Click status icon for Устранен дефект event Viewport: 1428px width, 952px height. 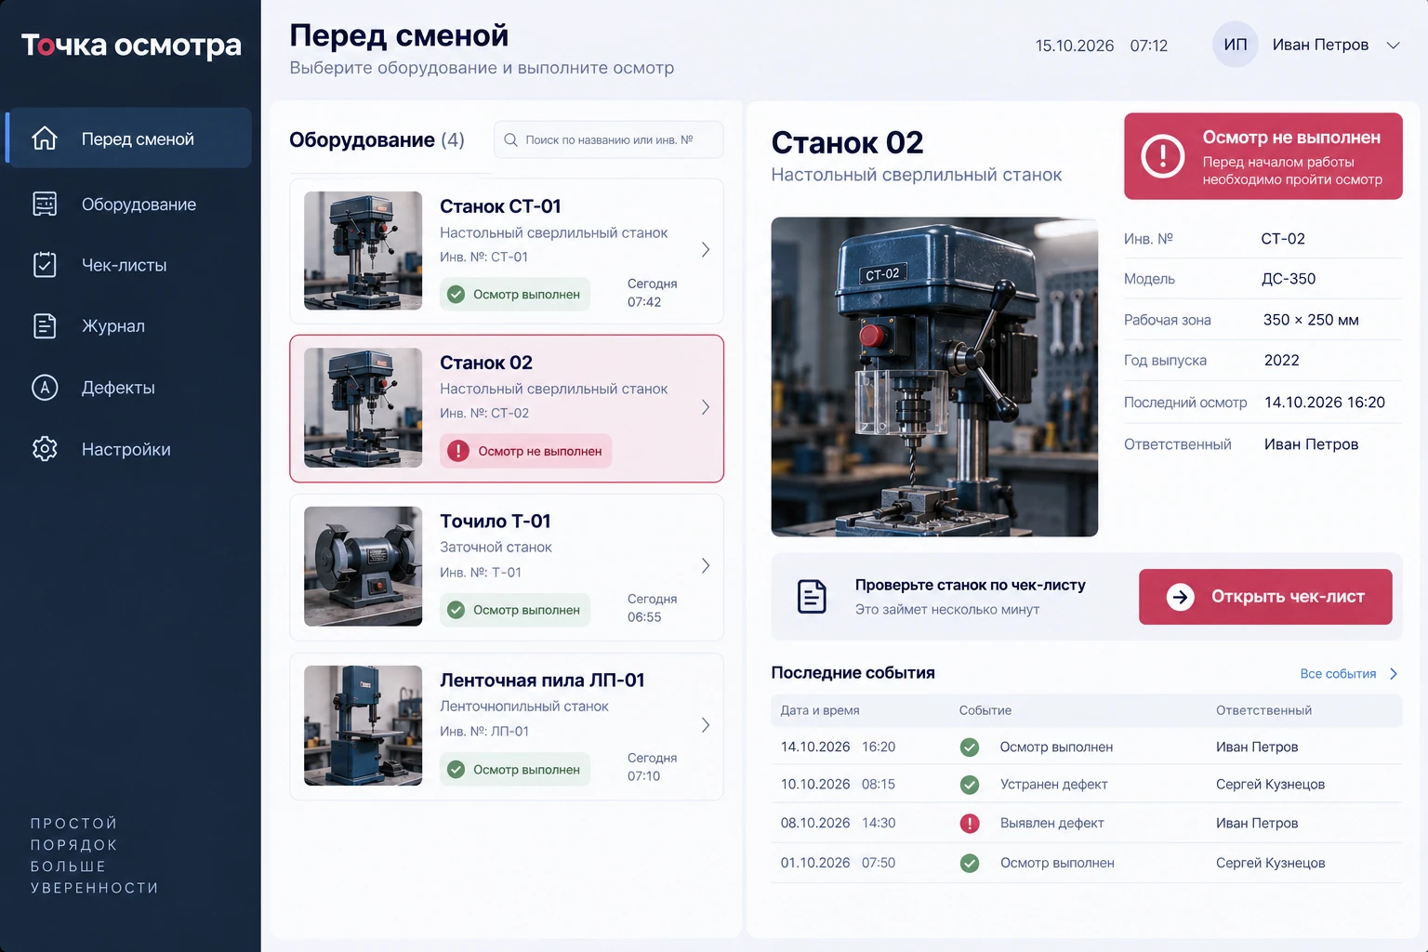970,785
